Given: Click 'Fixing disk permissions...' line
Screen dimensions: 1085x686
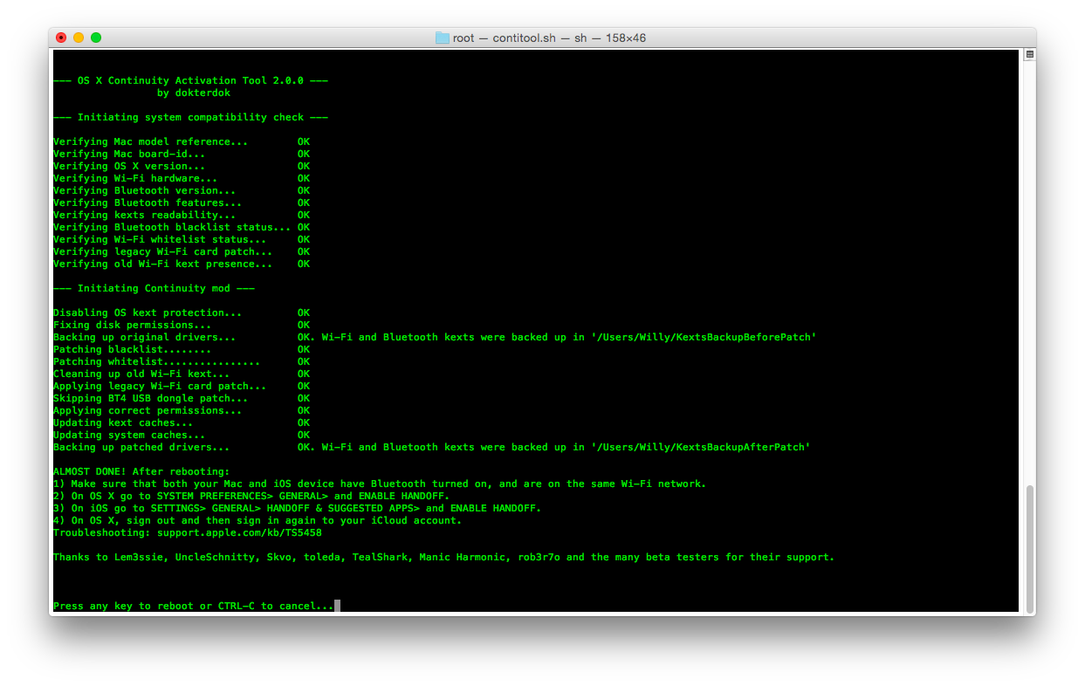Looking at the screenshot, I should click(x=182, y=325).
